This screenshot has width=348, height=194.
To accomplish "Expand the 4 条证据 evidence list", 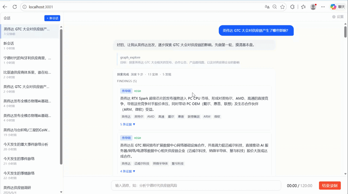I will point(128,171).
